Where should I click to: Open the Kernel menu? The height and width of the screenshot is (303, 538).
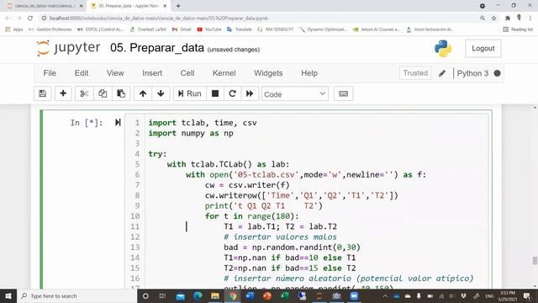pyautogui.click(x=224, y=73)
